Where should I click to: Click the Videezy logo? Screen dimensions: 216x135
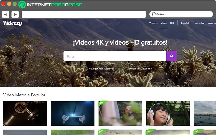pos(12,23)
